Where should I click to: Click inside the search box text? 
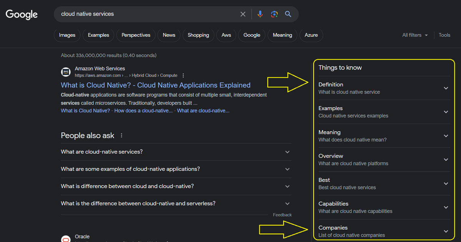88,14
